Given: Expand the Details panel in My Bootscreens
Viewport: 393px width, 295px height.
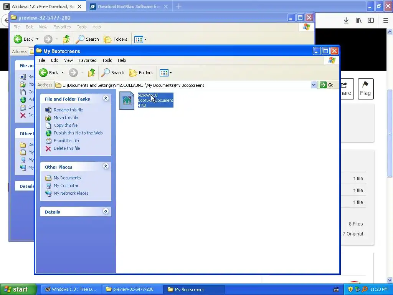Looking at the screenshot, I should 106,211.
